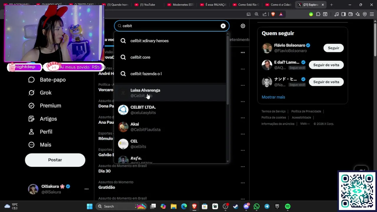
Task: Open Acessibilidade footer link
Action: coord(301,117)
